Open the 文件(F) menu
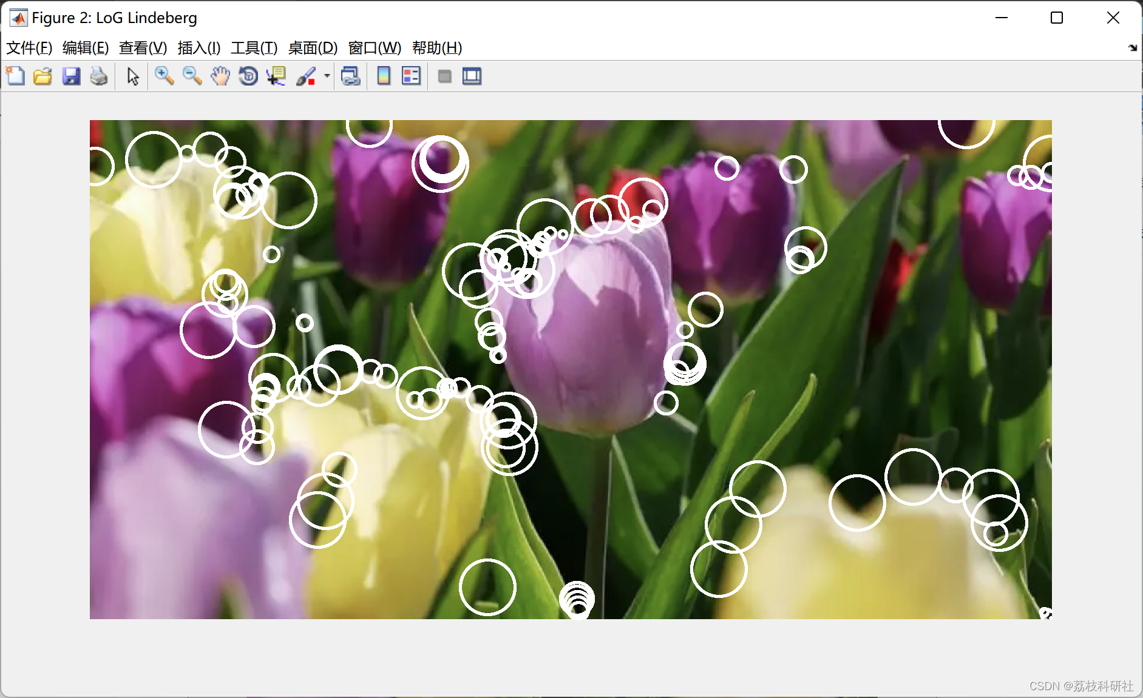 click(x=29, y=48)
